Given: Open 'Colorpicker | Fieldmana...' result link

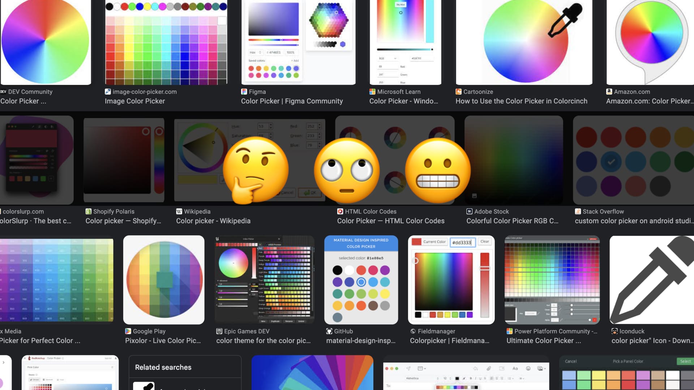Looking at the screenshot, I should 450,341.
